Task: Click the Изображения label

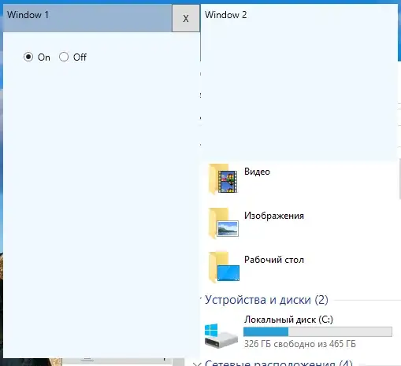Action: coord(274,216)
